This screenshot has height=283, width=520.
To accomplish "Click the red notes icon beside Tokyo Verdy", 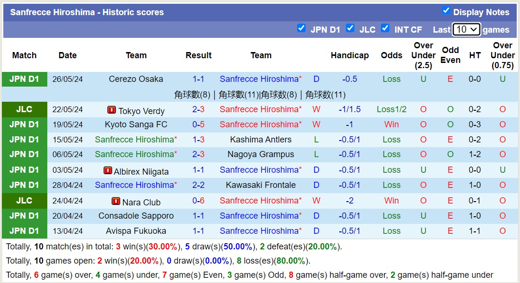I will click(x=112, y=110).
